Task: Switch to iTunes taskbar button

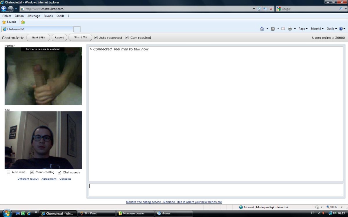Action: (x=174, y=214)
